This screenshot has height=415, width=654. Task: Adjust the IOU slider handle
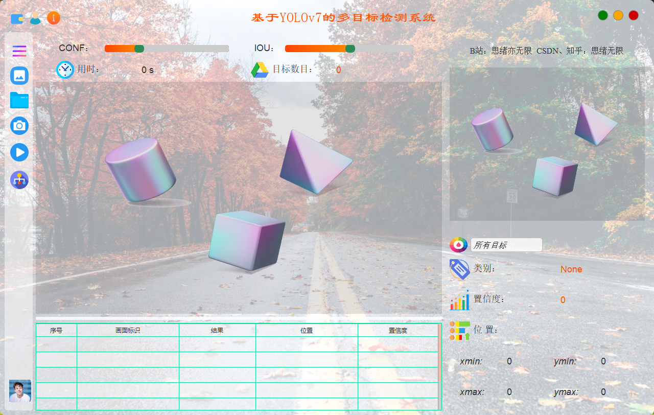(350, 49)
